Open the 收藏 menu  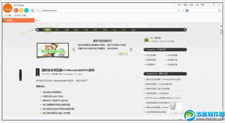point(191,5)
